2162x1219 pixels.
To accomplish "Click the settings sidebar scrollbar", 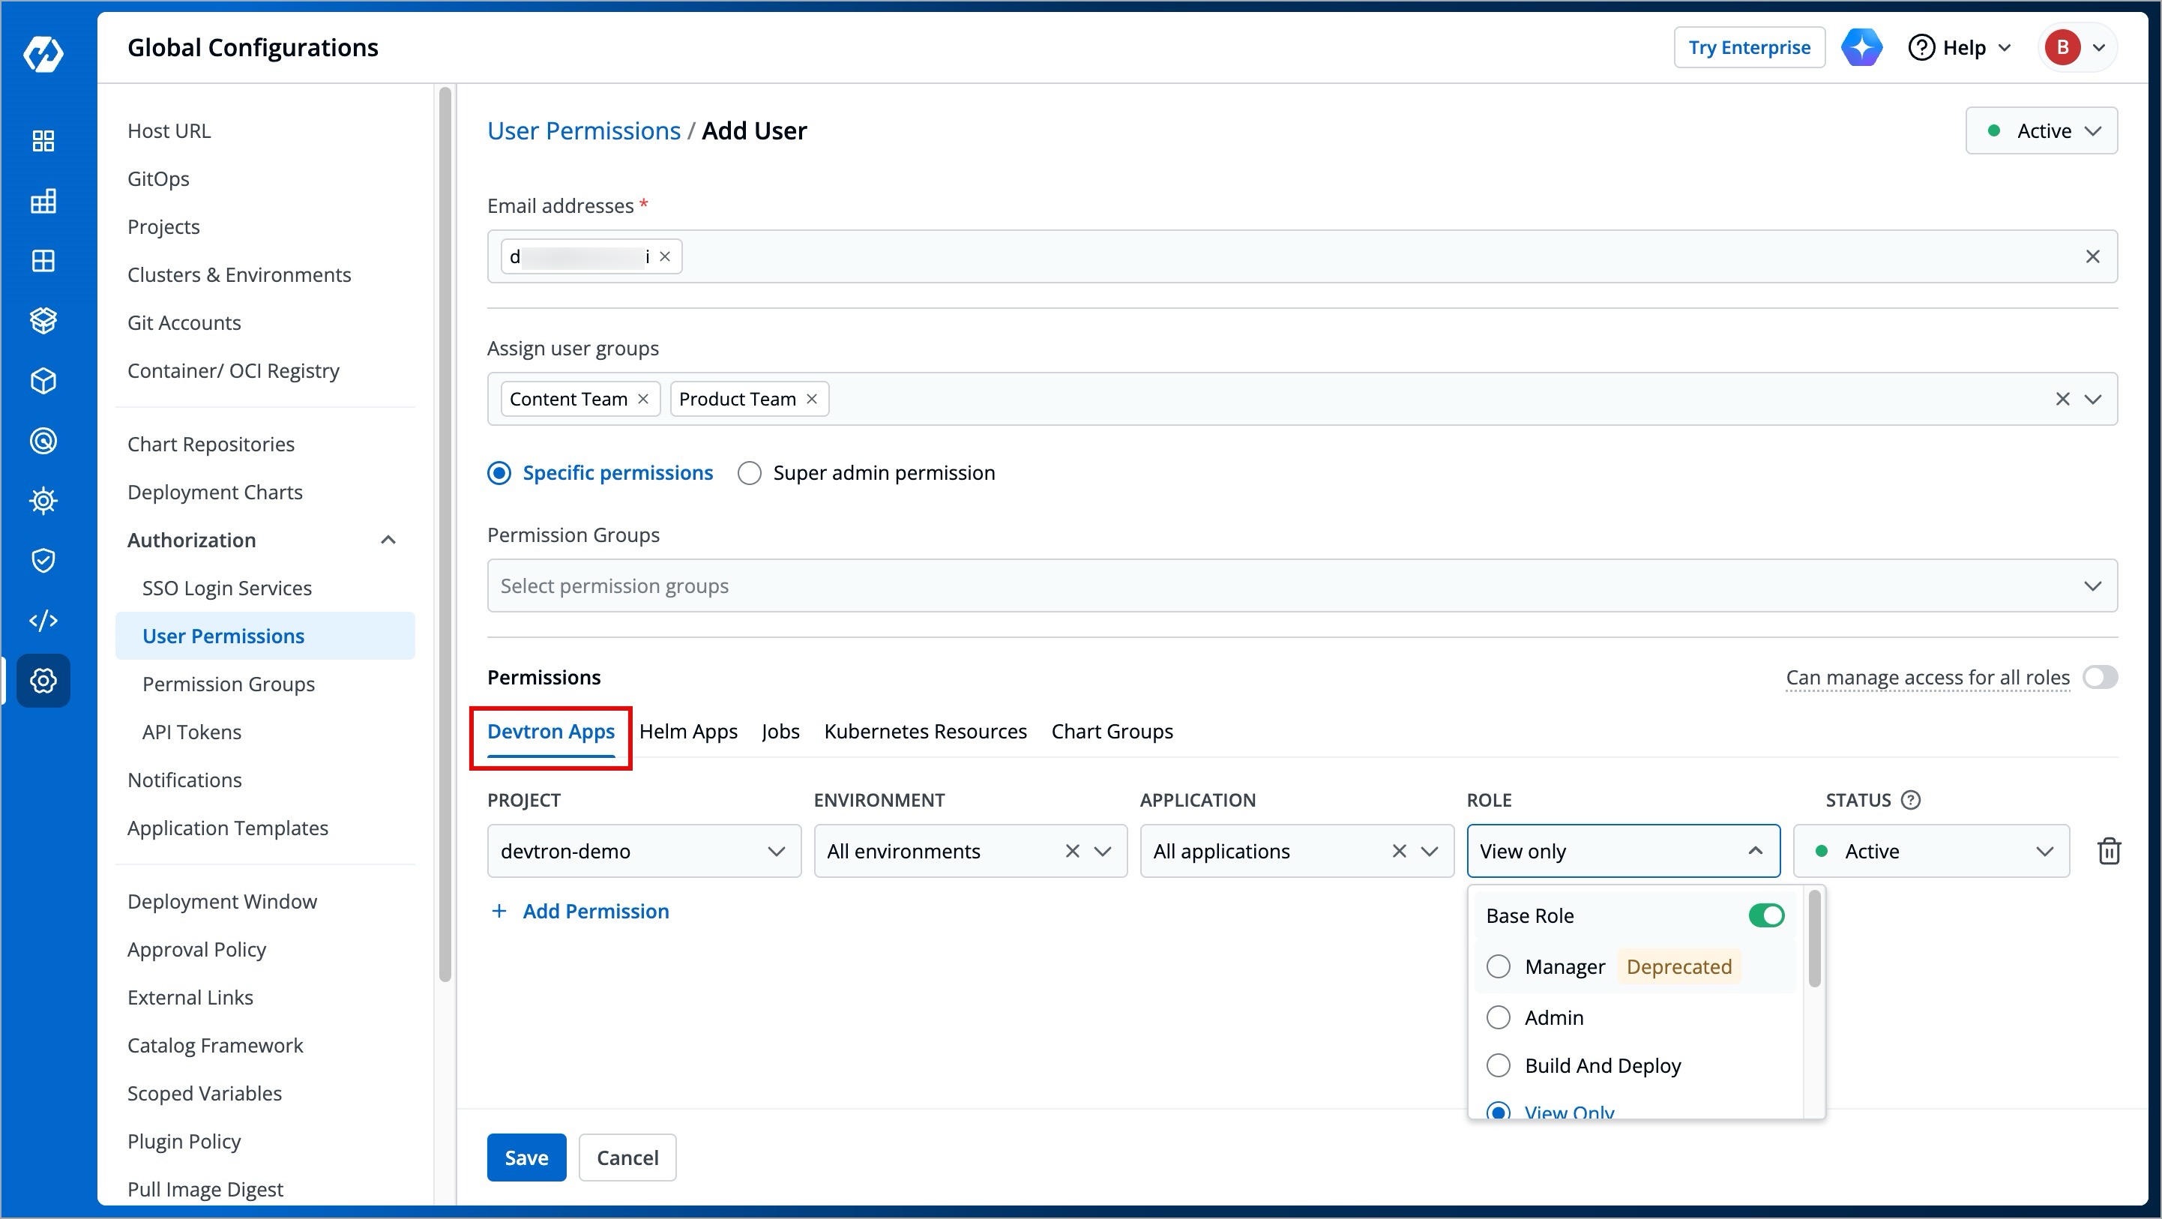I will pos(445,533).
